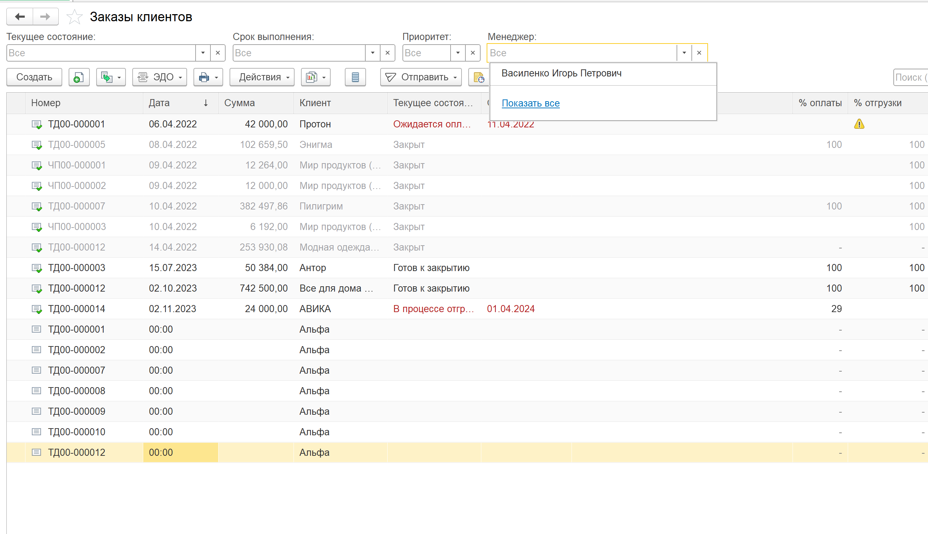Click the list view icon button

[355, 77]
